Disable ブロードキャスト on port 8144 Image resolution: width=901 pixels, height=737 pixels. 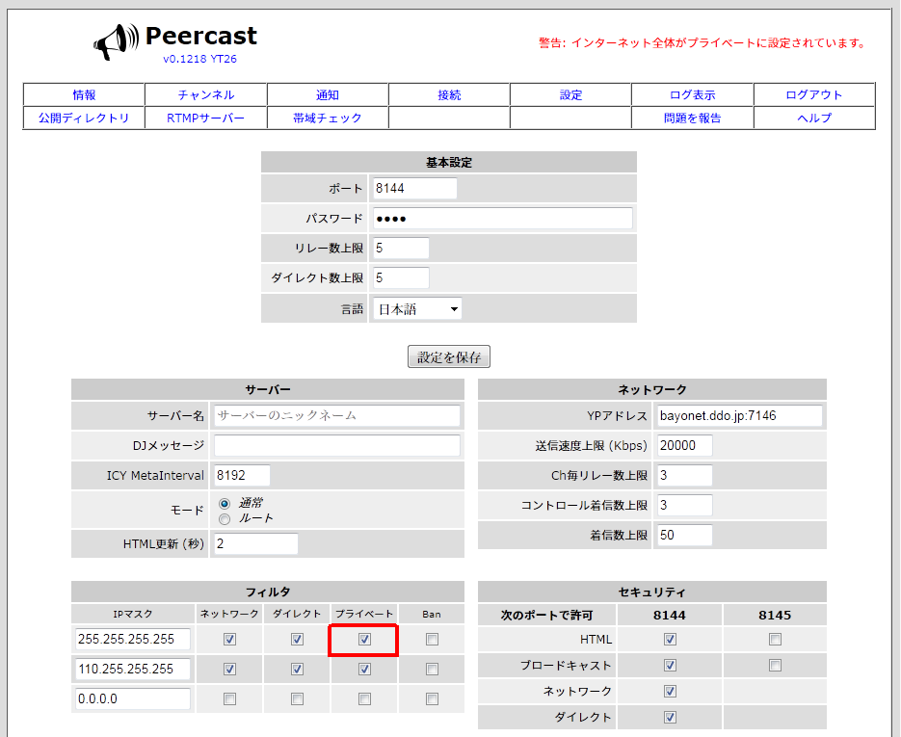(x=669, y=665)
